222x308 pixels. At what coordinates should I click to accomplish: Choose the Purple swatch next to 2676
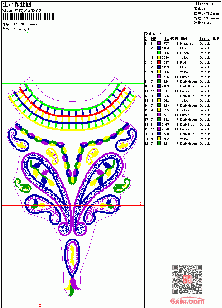click(159, 129)
